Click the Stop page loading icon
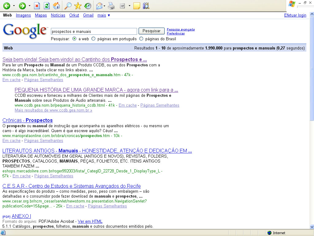314x236 pixels. pos(37,6)
